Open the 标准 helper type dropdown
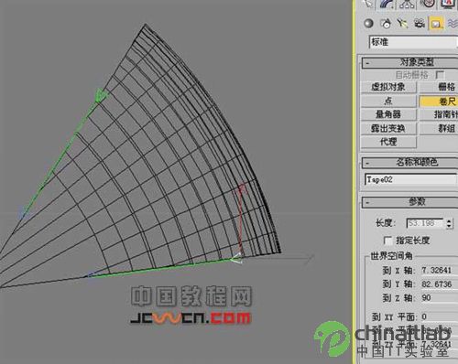Screen dimensions: 458x364 pos(413,42)
